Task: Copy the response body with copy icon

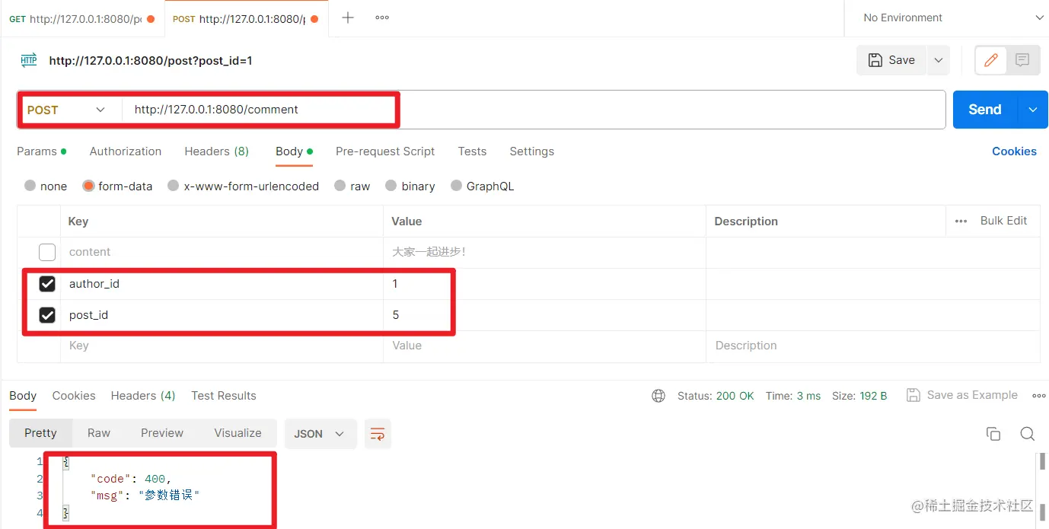Action: pyautogui.click(x=993, y=434)
